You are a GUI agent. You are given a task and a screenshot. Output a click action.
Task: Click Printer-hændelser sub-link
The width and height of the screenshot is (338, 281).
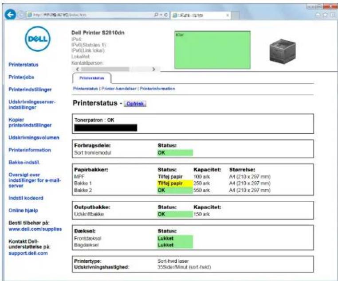[x=119, y=89]
